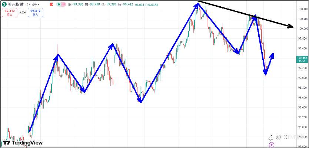The width and height of the screenshot is (309, 148).
Task: Click the high value 99.418
Action: [x=95, y=4]
